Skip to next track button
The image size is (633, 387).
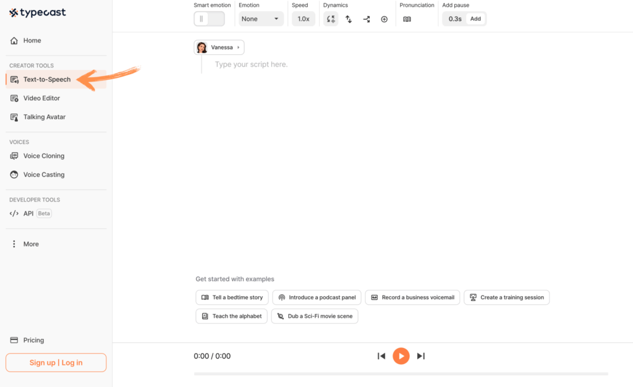click(x=421, y=356)
